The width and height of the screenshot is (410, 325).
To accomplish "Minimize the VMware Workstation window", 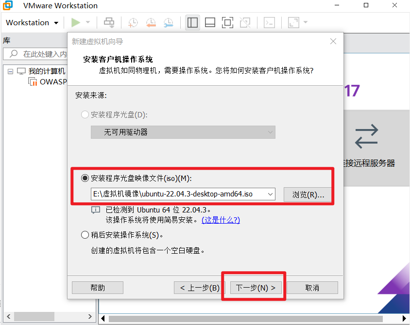I will [337, 5].
